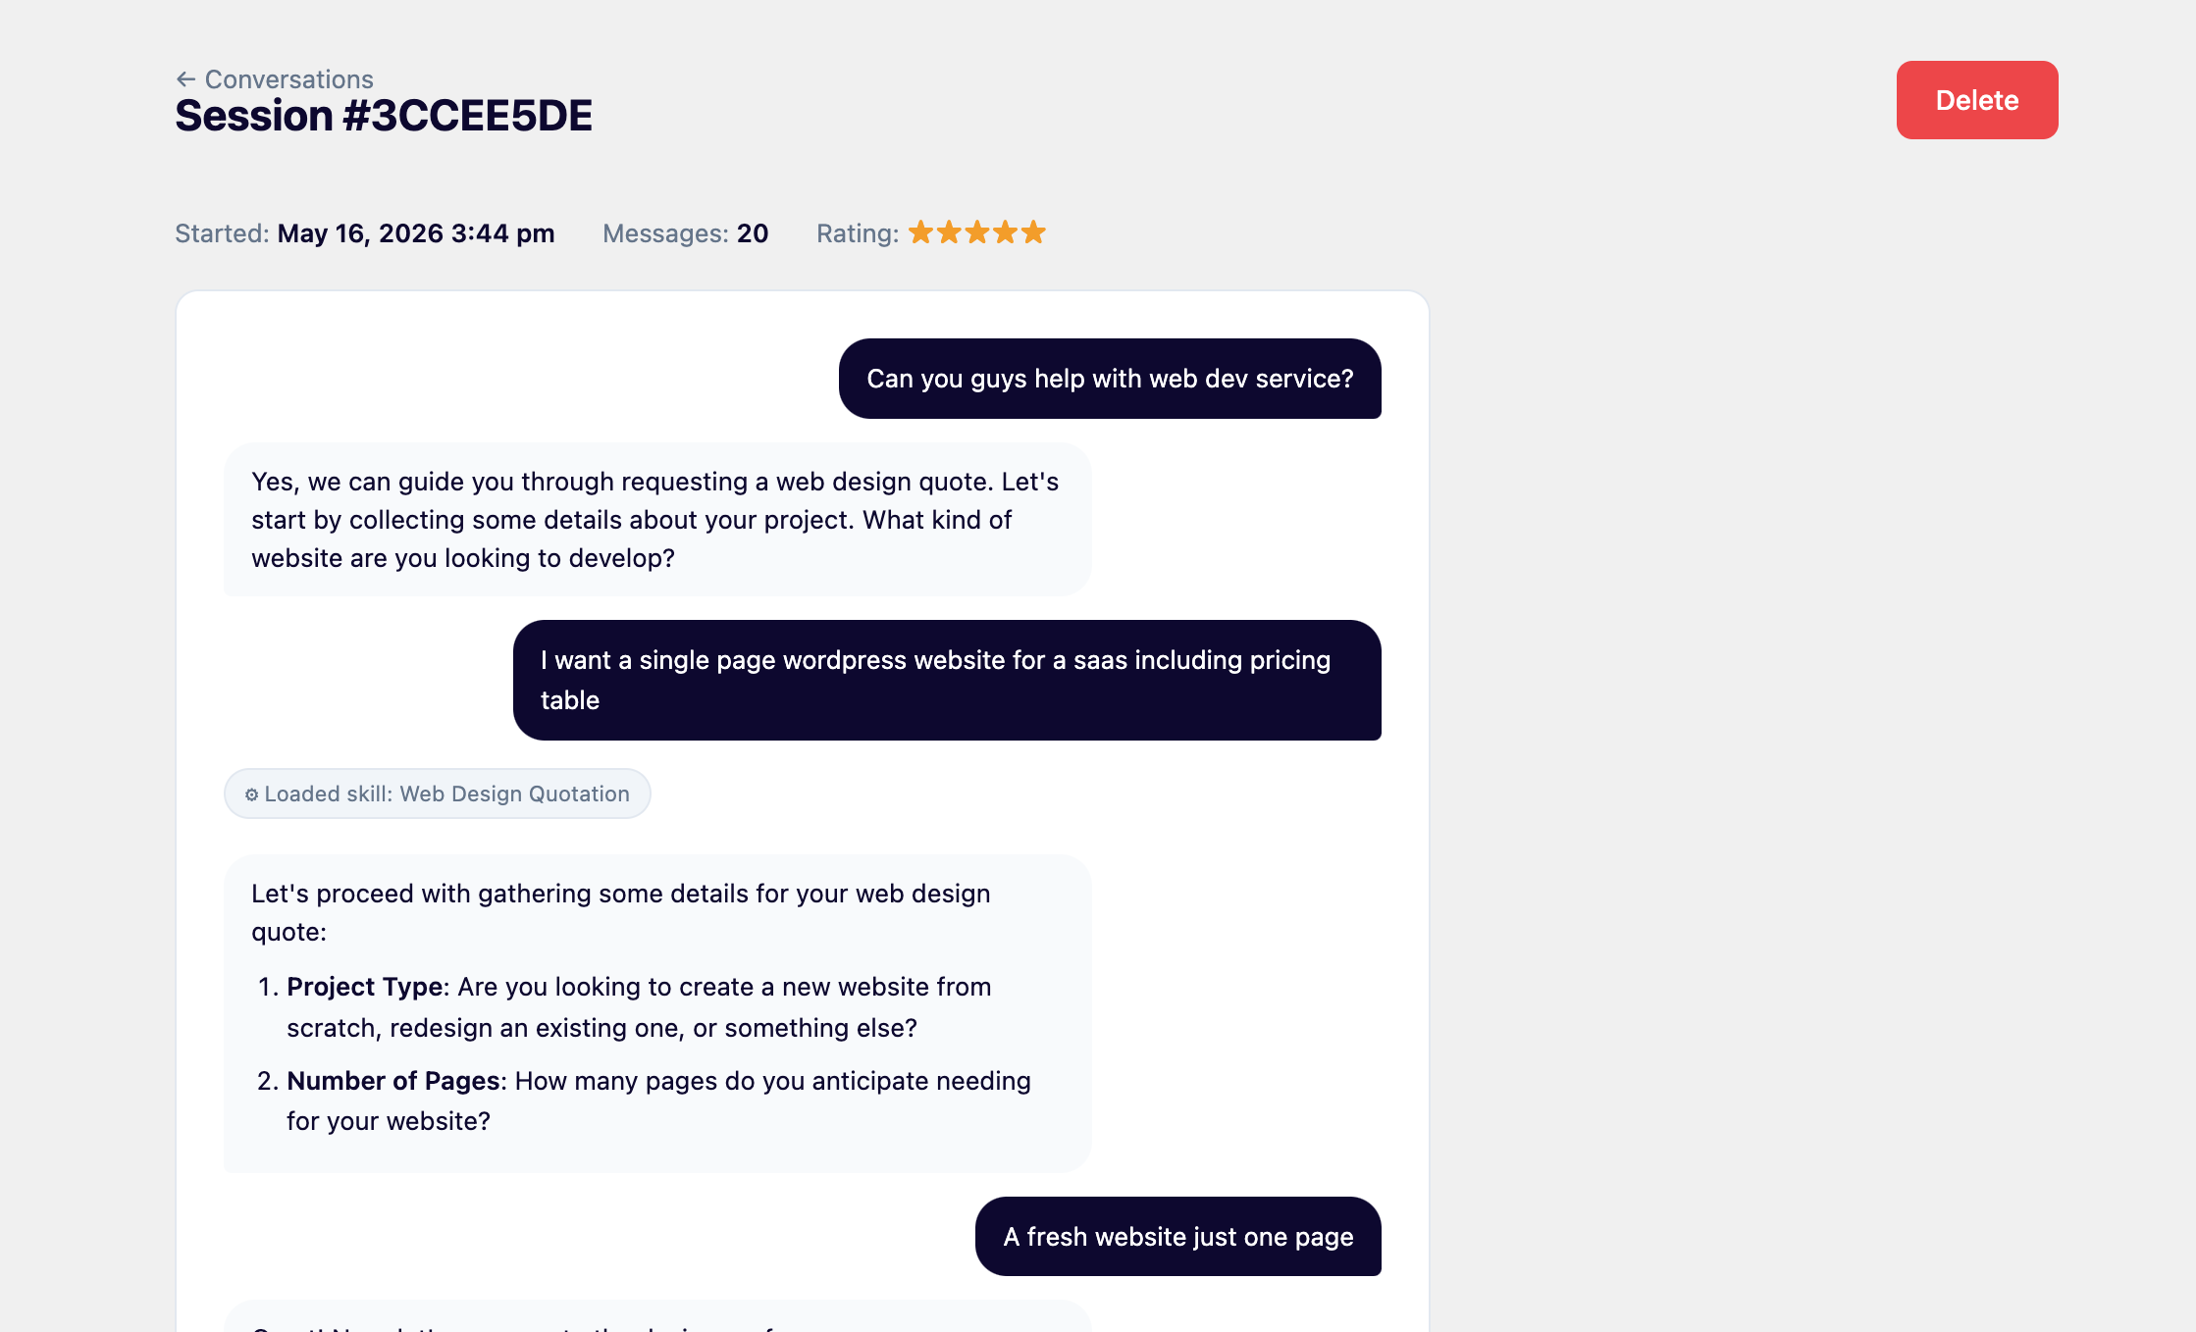Click the third rating star
Screen dimensions: 2196x1332
(977, 232)
